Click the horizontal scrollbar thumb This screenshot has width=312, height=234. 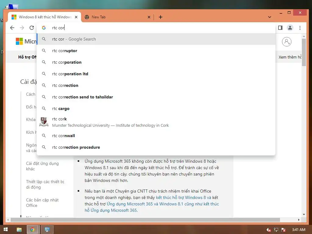point(145,220)
